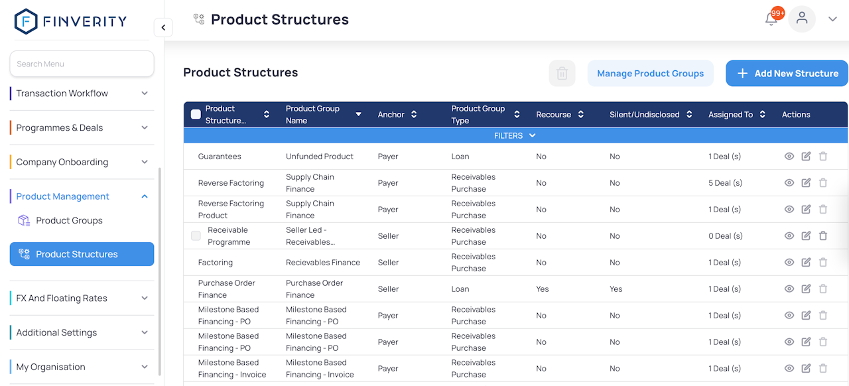
Task: Click Add New Structure button
Action: click(787, 74)
